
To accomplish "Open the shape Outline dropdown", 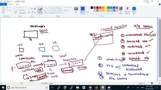I will pyautogui.click(x=68, y=8).
